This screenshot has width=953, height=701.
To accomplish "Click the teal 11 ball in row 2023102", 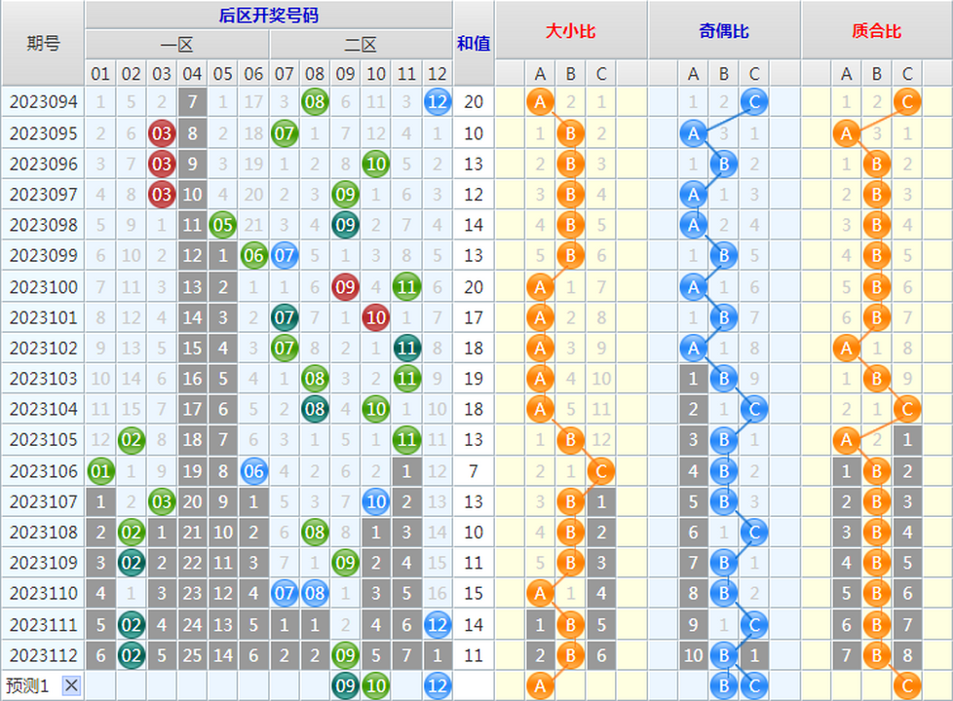I will (x=406, y=349).
